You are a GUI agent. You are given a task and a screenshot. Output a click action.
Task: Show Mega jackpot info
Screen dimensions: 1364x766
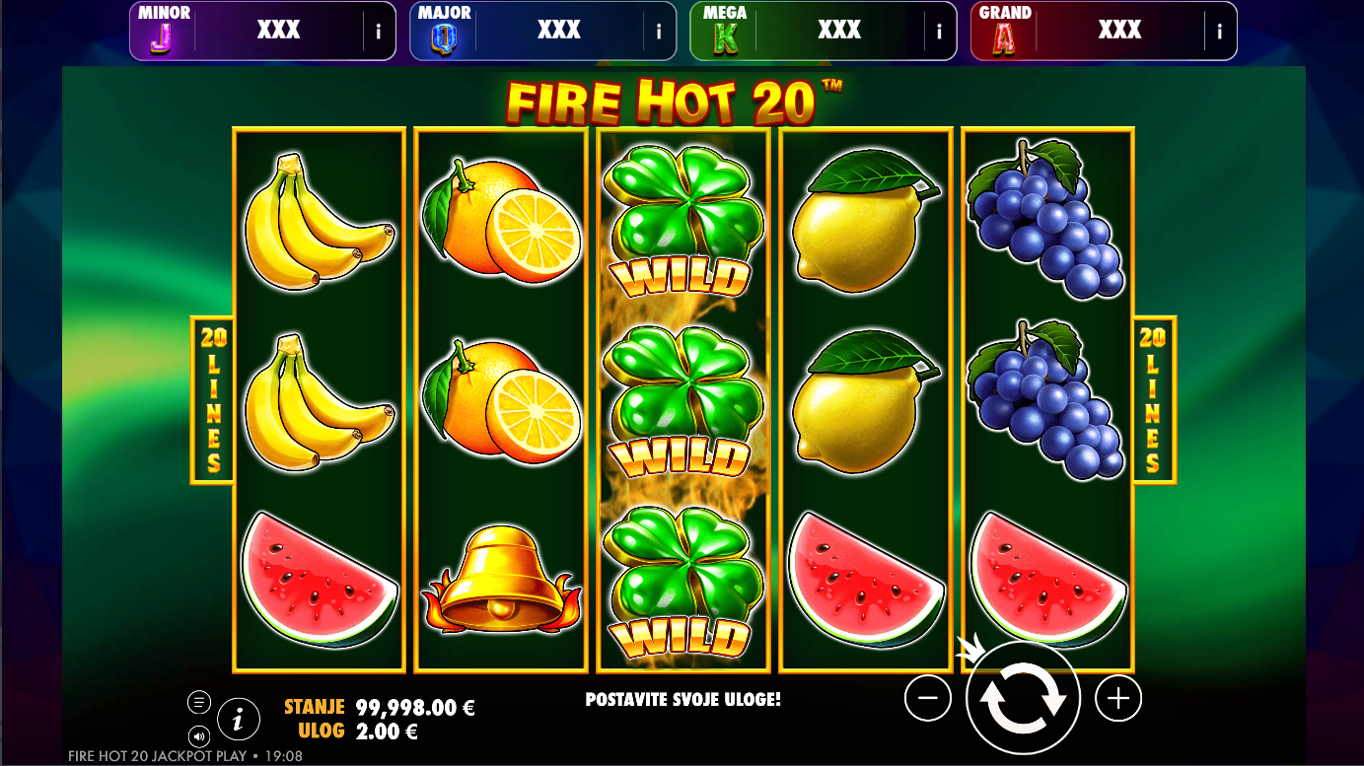pyautogui.click(x=939, y=32)
